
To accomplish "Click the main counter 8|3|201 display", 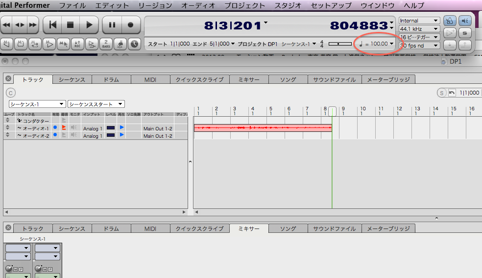I will pyautogui.click(x=233, y=25).
